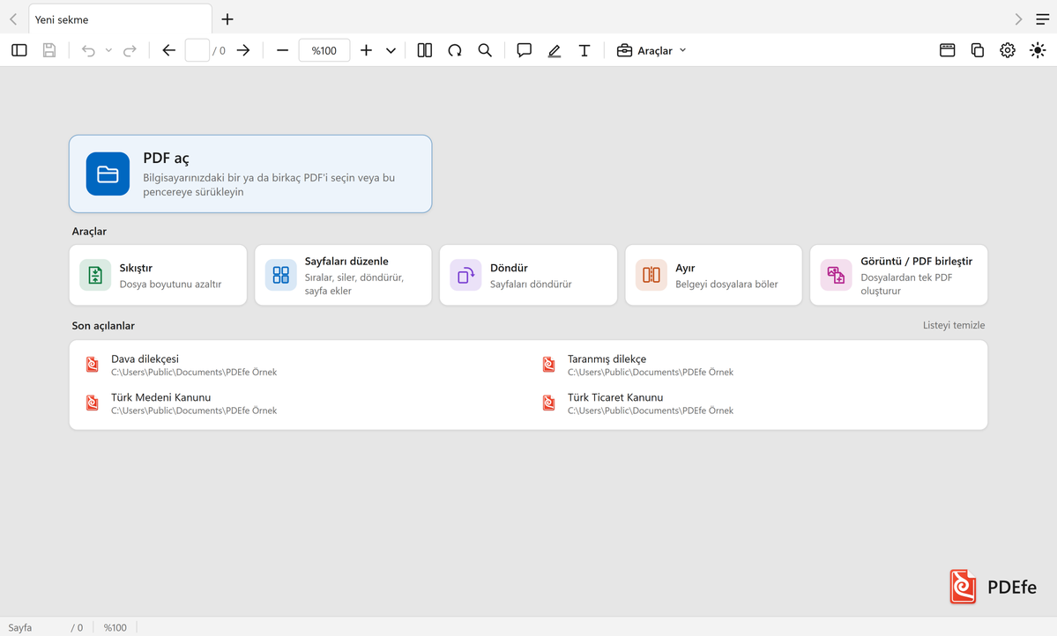Open the hamburger menu at top right

[1042, 19]
